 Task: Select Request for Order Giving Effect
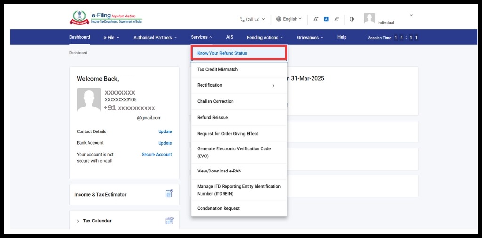(239, 134)
